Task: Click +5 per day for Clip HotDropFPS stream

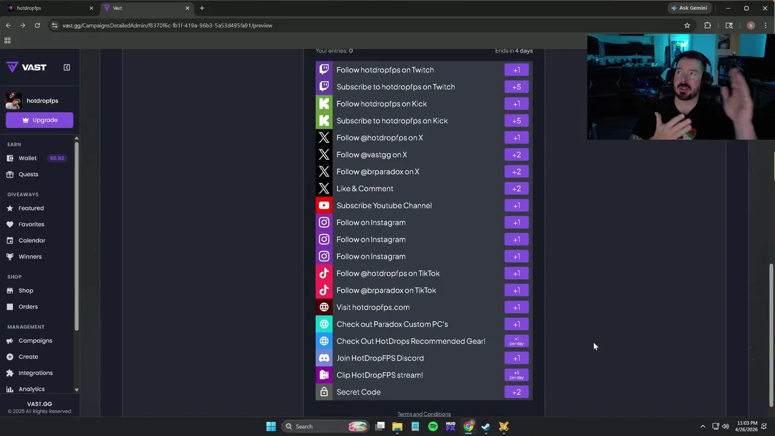Action: tap(516, 375)
